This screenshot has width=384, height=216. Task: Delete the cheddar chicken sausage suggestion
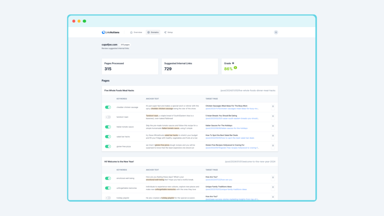coord(273,107)
